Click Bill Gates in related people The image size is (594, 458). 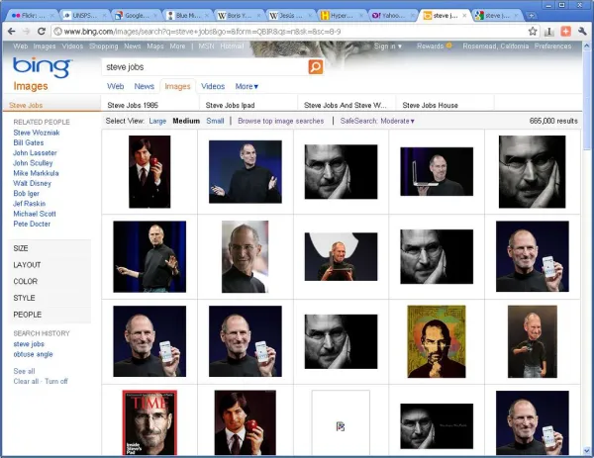pyautogui.click(x=29, y=142)
